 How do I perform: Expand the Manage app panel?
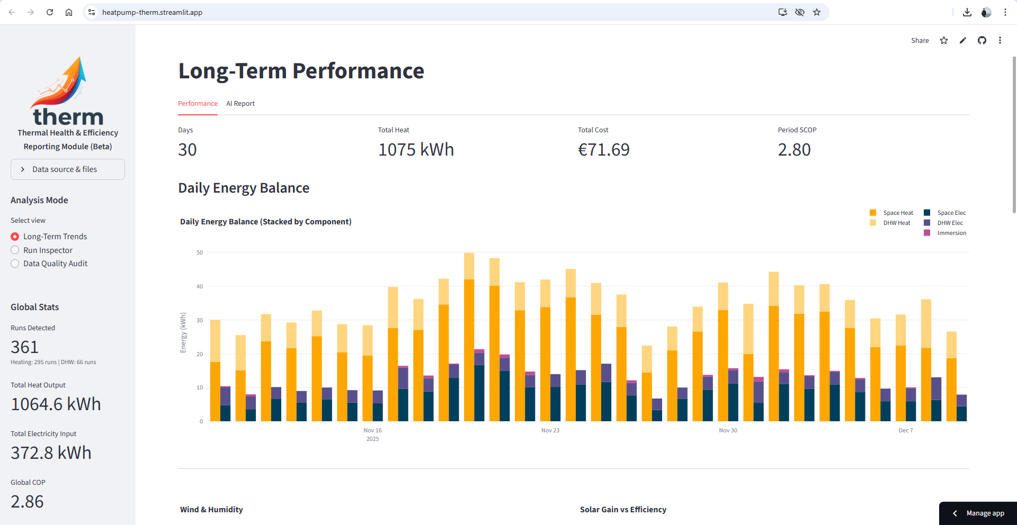point(978,513)
